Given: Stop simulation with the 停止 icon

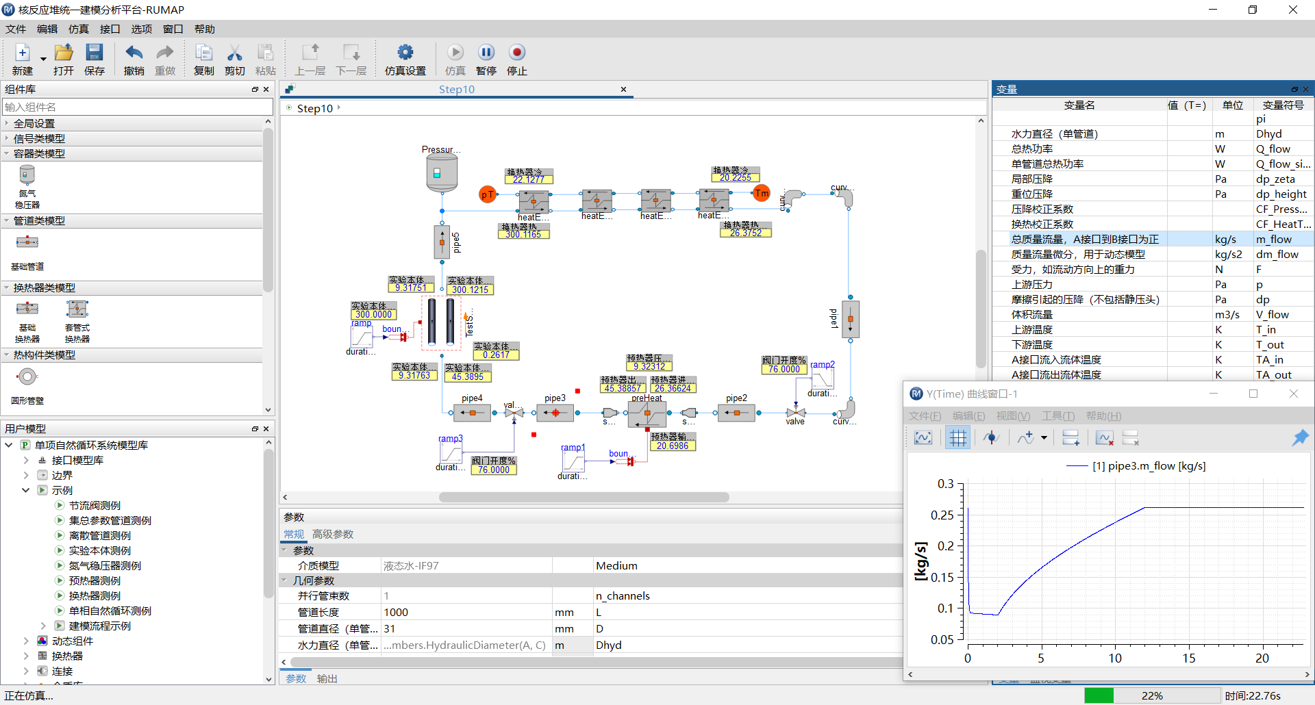Looking at the screenshot, I should [517, 53].
